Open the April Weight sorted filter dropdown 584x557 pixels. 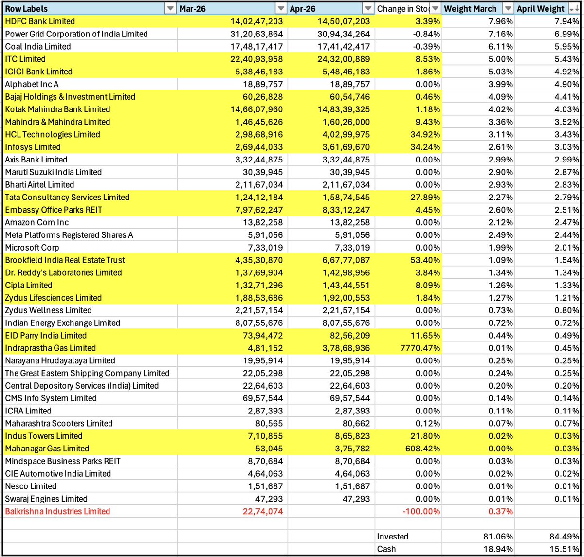574,9
